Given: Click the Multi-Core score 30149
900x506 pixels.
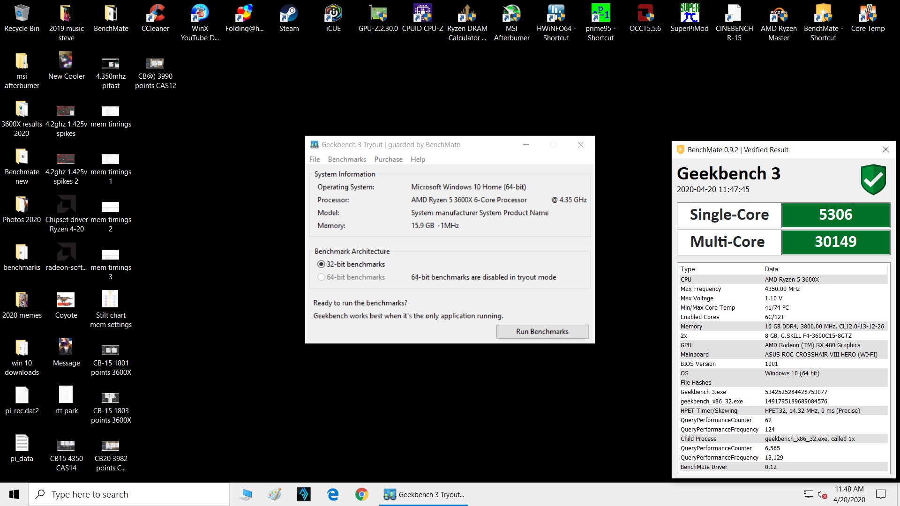Looking at the screenshot, I should 835,242.
